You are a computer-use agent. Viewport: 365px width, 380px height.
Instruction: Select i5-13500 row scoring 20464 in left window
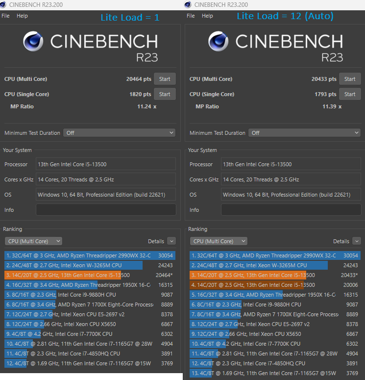point(90,275)
